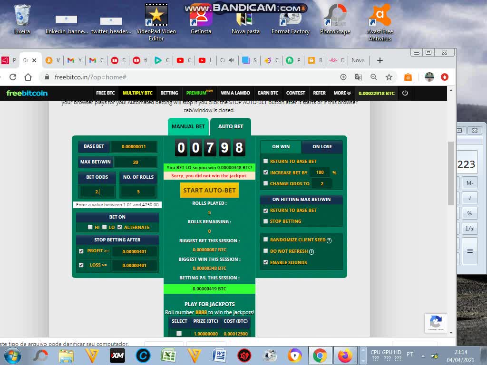
Task: Toggle Stop after Loss checkbox
Action: pos(81,265)
